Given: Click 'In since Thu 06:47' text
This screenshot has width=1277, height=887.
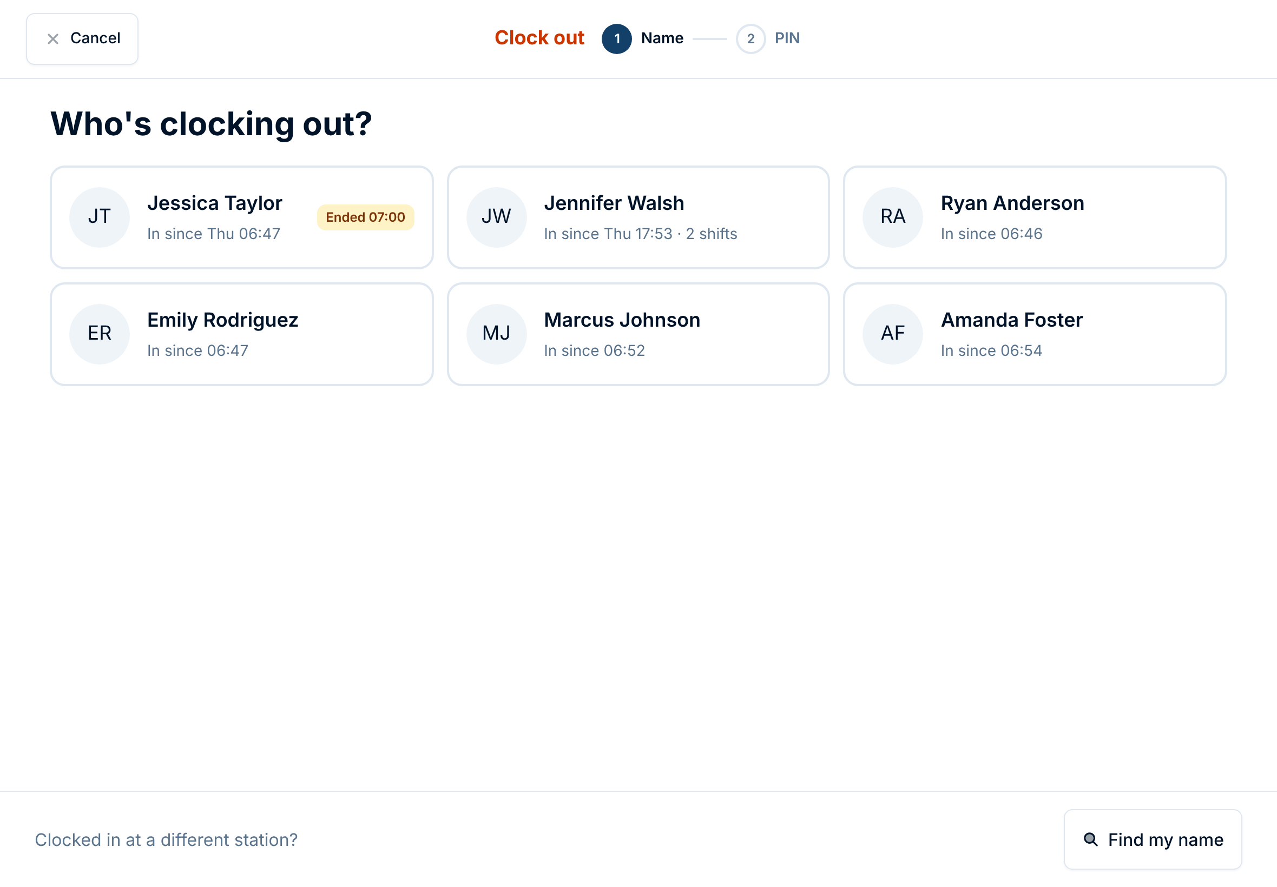Looking at the screenshot, I should click(x=214, y=234).
